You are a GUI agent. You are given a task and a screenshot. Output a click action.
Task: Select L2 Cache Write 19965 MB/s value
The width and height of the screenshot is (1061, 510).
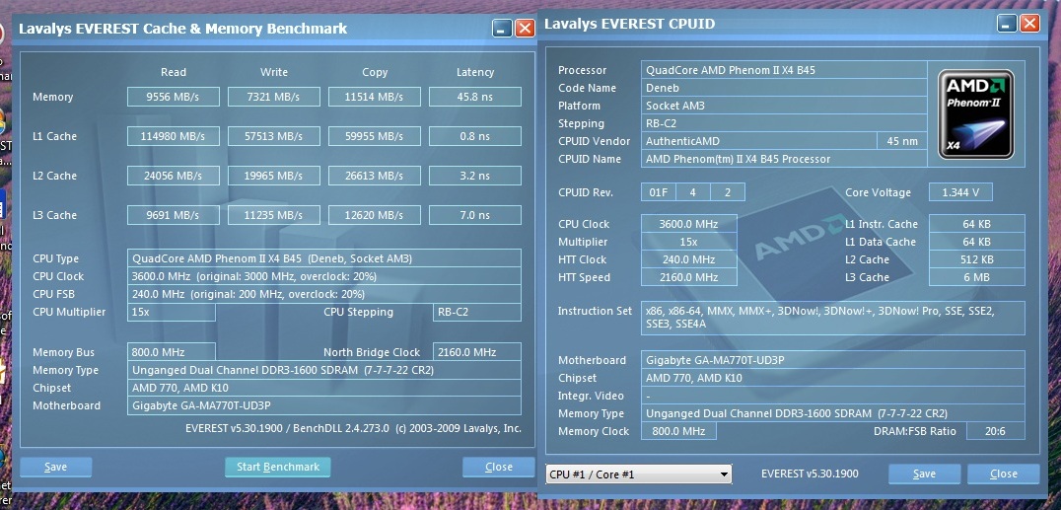(x=274, y=176)
